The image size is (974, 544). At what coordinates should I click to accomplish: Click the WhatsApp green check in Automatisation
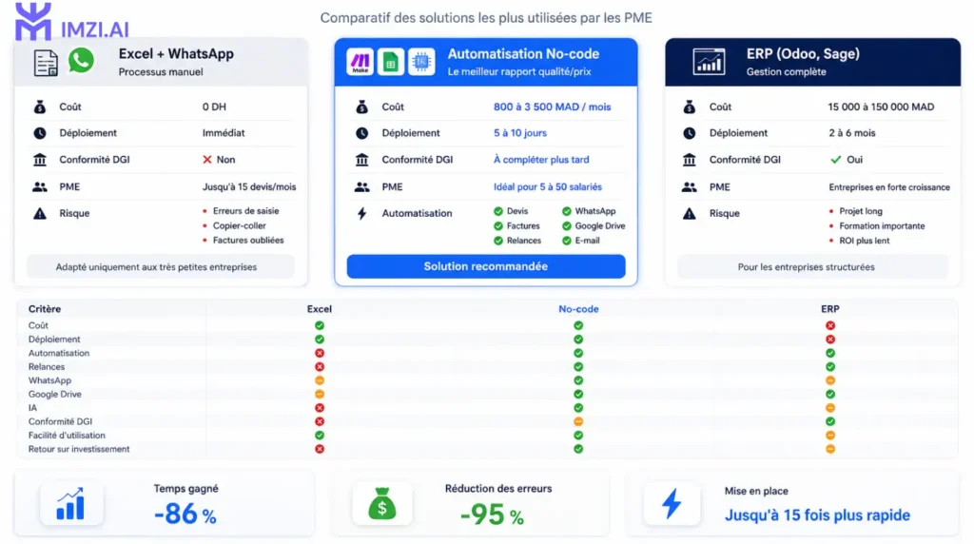[567, 211]
